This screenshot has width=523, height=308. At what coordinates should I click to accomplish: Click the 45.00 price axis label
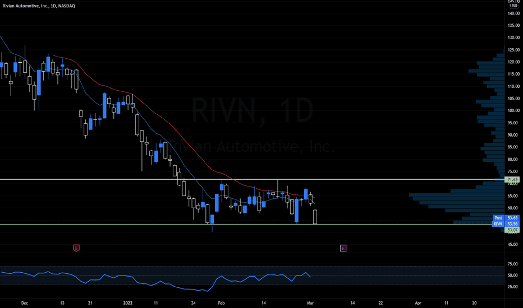coord(513,244)
